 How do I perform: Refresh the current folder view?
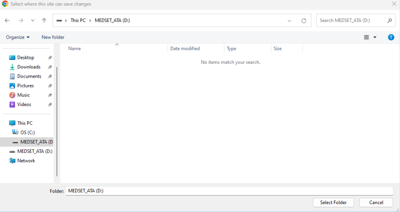click(x=304, y=20)
